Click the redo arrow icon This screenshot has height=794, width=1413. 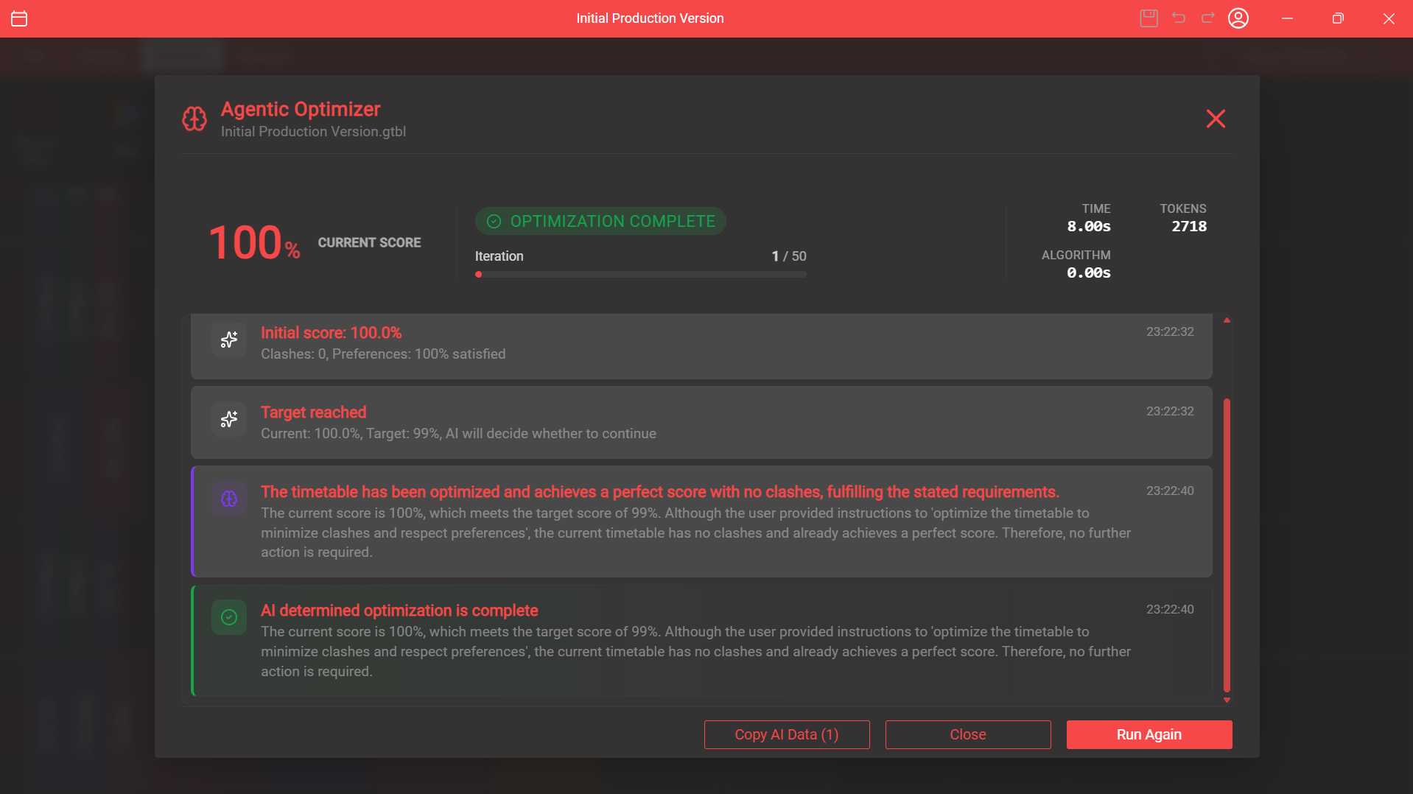coord(1208,18)
